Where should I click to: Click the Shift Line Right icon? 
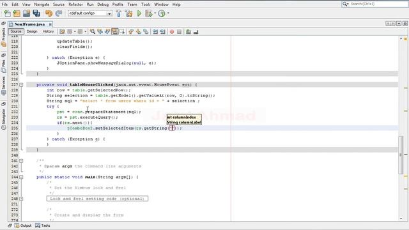[x=162, y=31]
